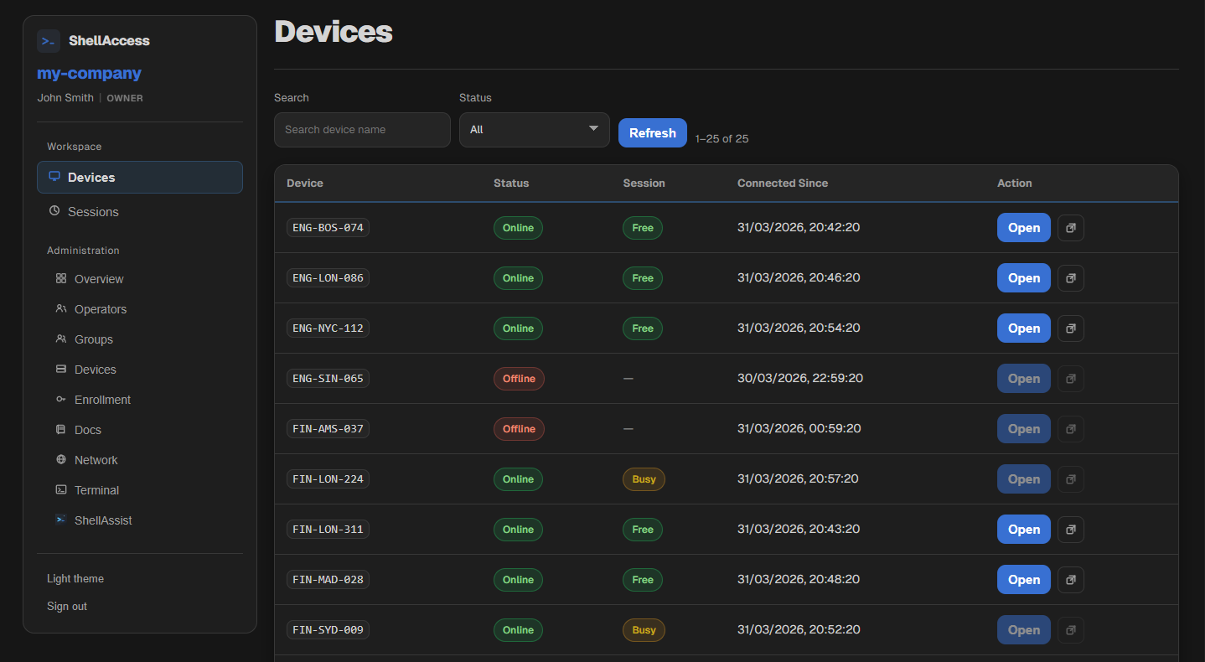Click the FIN-LON-311 device name
Viewport: 1205px width, 662px height.
click(x=328, y=530)
